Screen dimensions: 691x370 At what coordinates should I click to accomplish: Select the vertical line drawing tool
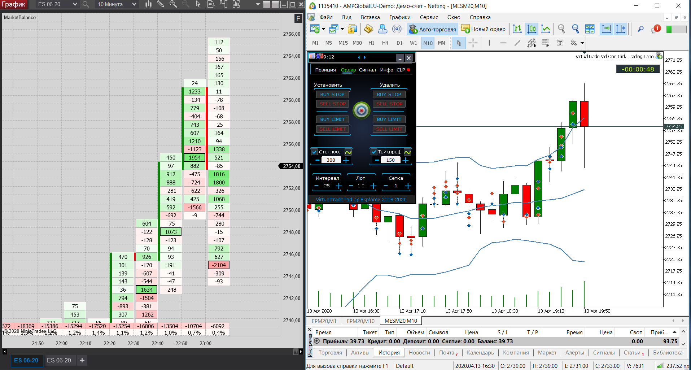point(489,43)
